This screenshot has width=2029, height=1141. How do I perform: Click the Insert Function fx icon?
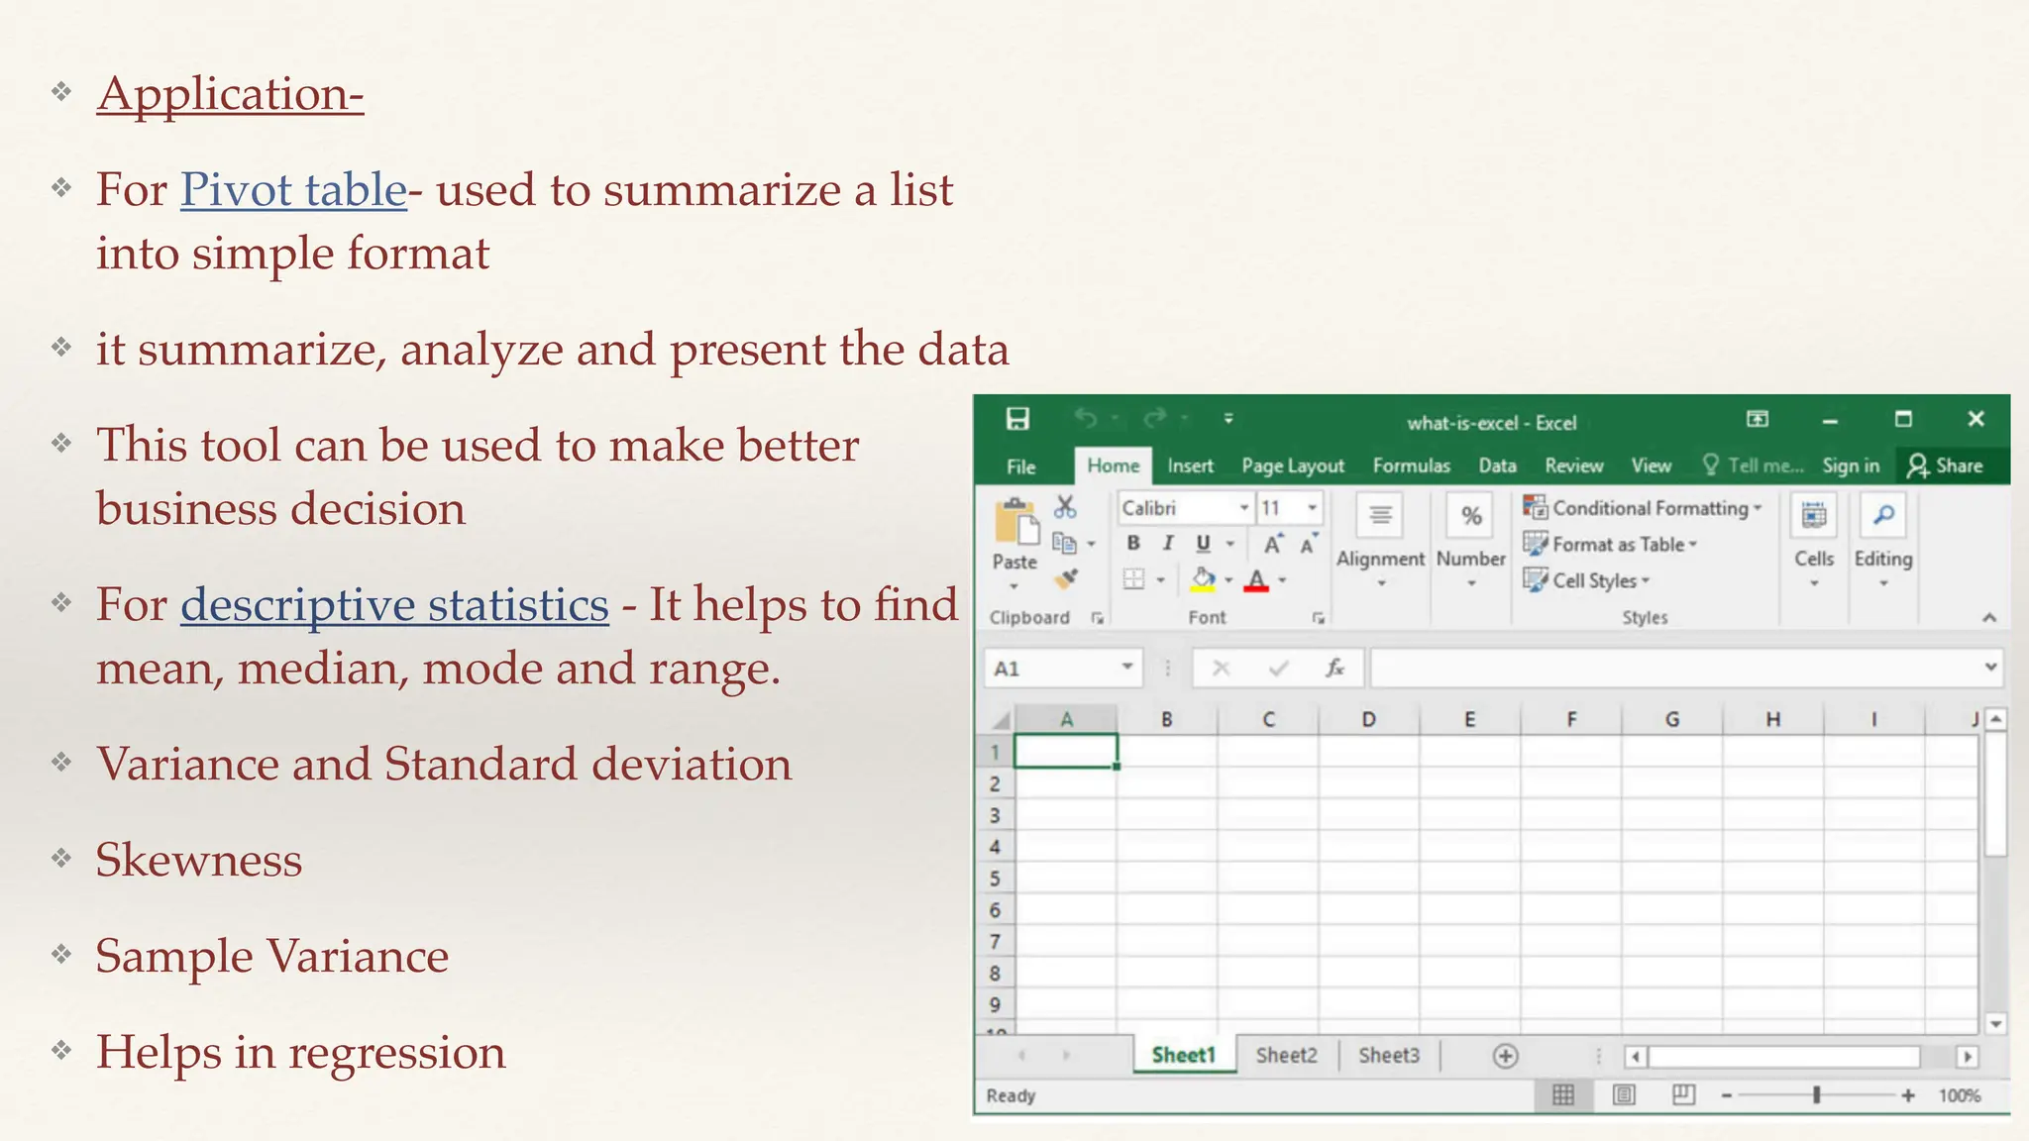point(1335,669)
